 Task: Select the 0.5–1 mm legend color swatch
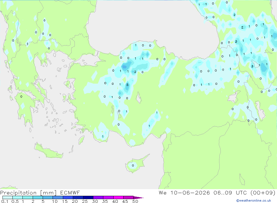click(x=18, y=197)
